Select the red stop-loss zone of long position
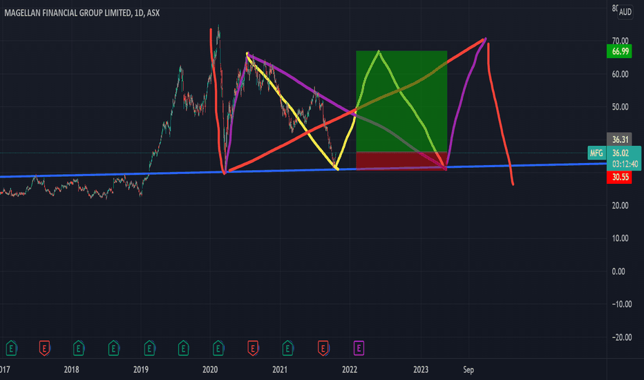 point(401,160)
